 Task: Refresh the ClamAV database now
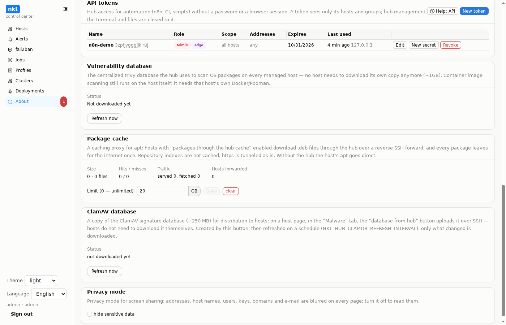[104, 271]
